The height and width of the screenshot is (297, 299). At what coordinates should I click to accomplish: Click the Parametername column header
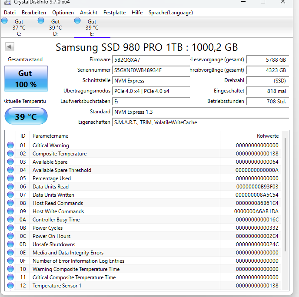[125, 136]
